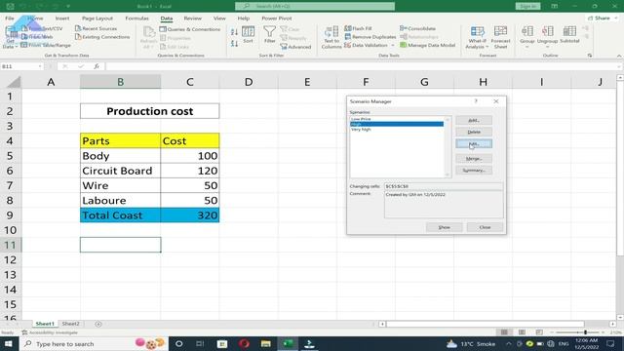This screenshot has width=624, height=351.
Task: Import From Table/Range
Action: (46, 45)
